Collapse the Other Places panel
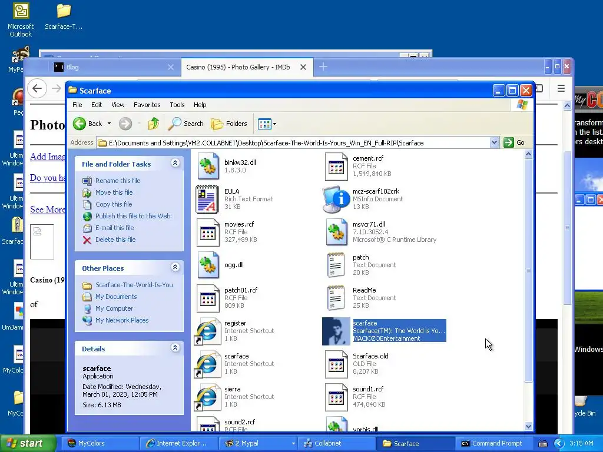Screen dimensions: 603x452 pyautogui.click(x=175, y=267)
